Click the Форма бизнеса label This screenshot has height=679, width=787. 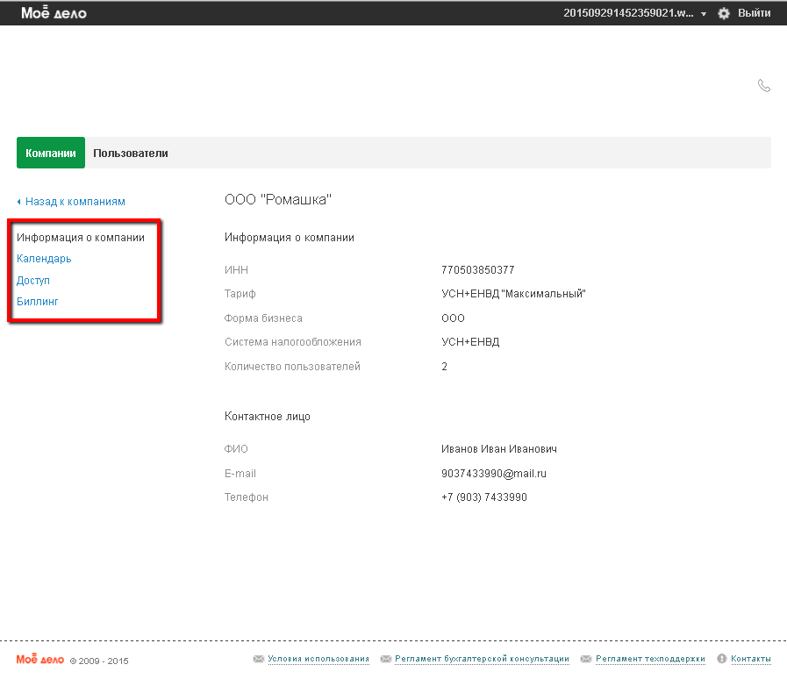263,318
